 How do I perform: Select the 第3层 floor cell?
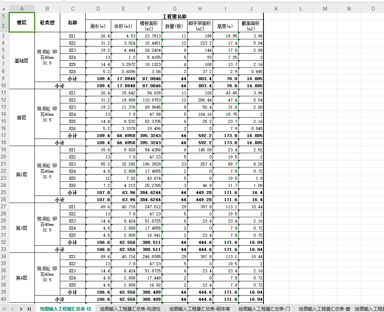click(22, 228)
